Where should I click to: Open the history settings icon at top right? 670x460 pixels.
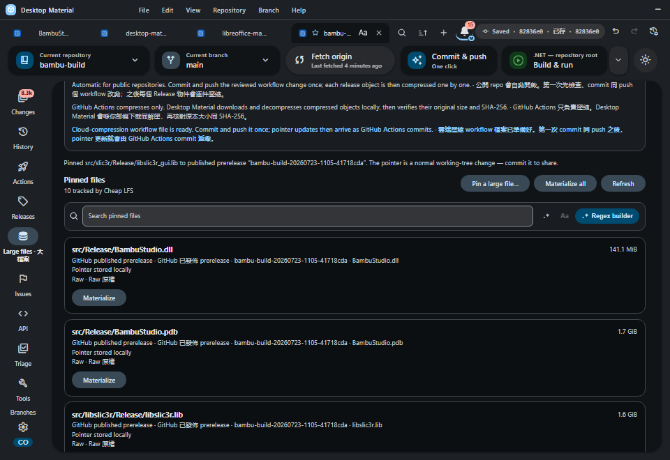[x=654, y=31]
